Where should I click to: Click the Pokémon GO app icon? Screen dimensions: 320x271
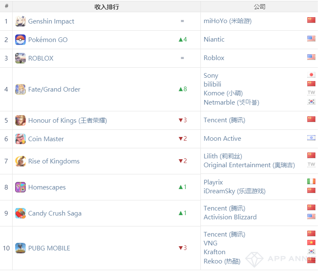20,39
